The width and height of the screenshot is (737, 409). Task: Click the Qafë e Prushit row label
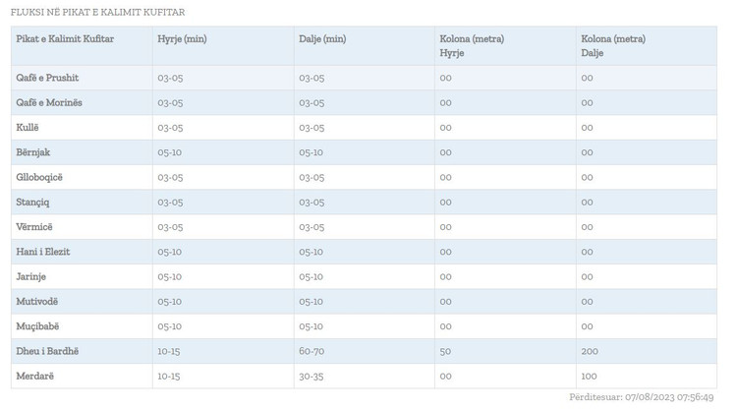point(47,78)
